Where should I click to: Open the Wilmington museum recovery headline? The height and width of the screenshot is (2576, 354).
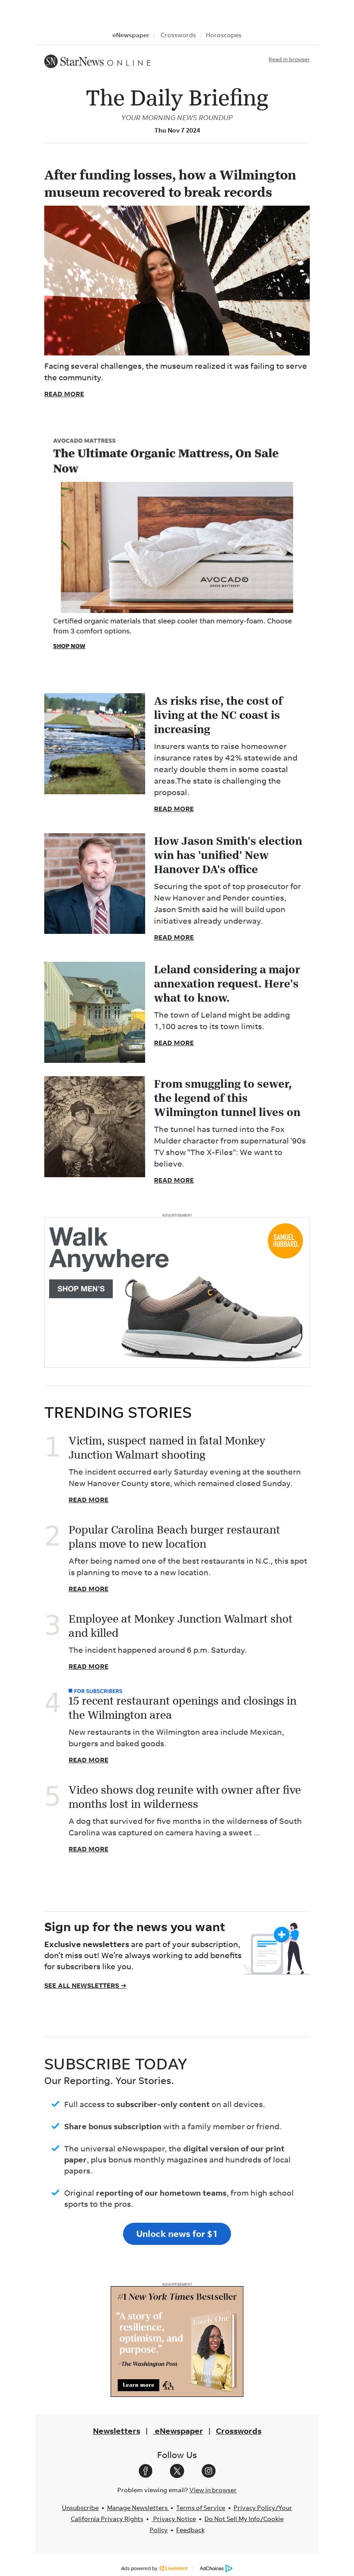click(x=169, y=183)
